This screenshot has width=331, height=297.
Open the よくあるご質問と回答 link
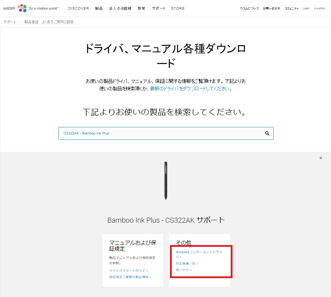click(x=58, y=22)
